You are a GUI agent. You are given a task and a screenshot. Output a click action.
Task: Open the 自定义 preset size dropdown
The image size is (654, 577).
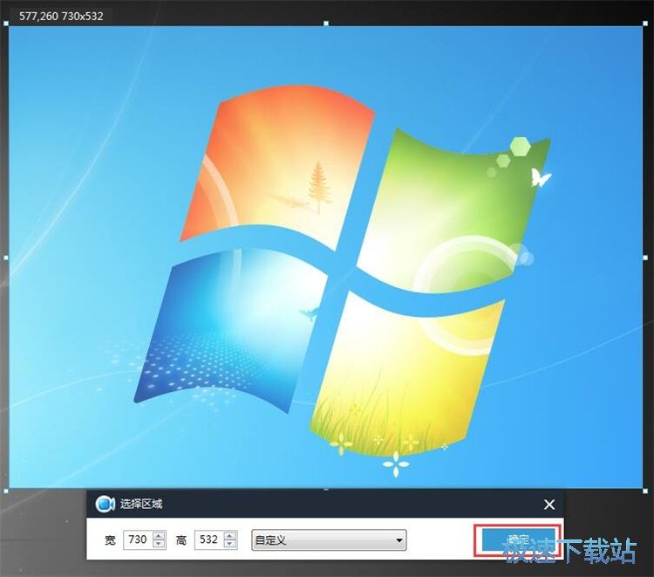329,540
